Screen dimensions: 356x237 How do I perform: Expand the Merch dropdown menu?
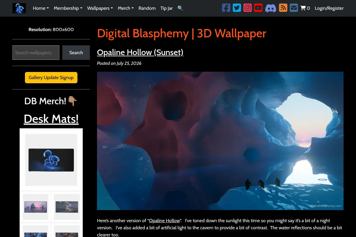coord(126,8)
